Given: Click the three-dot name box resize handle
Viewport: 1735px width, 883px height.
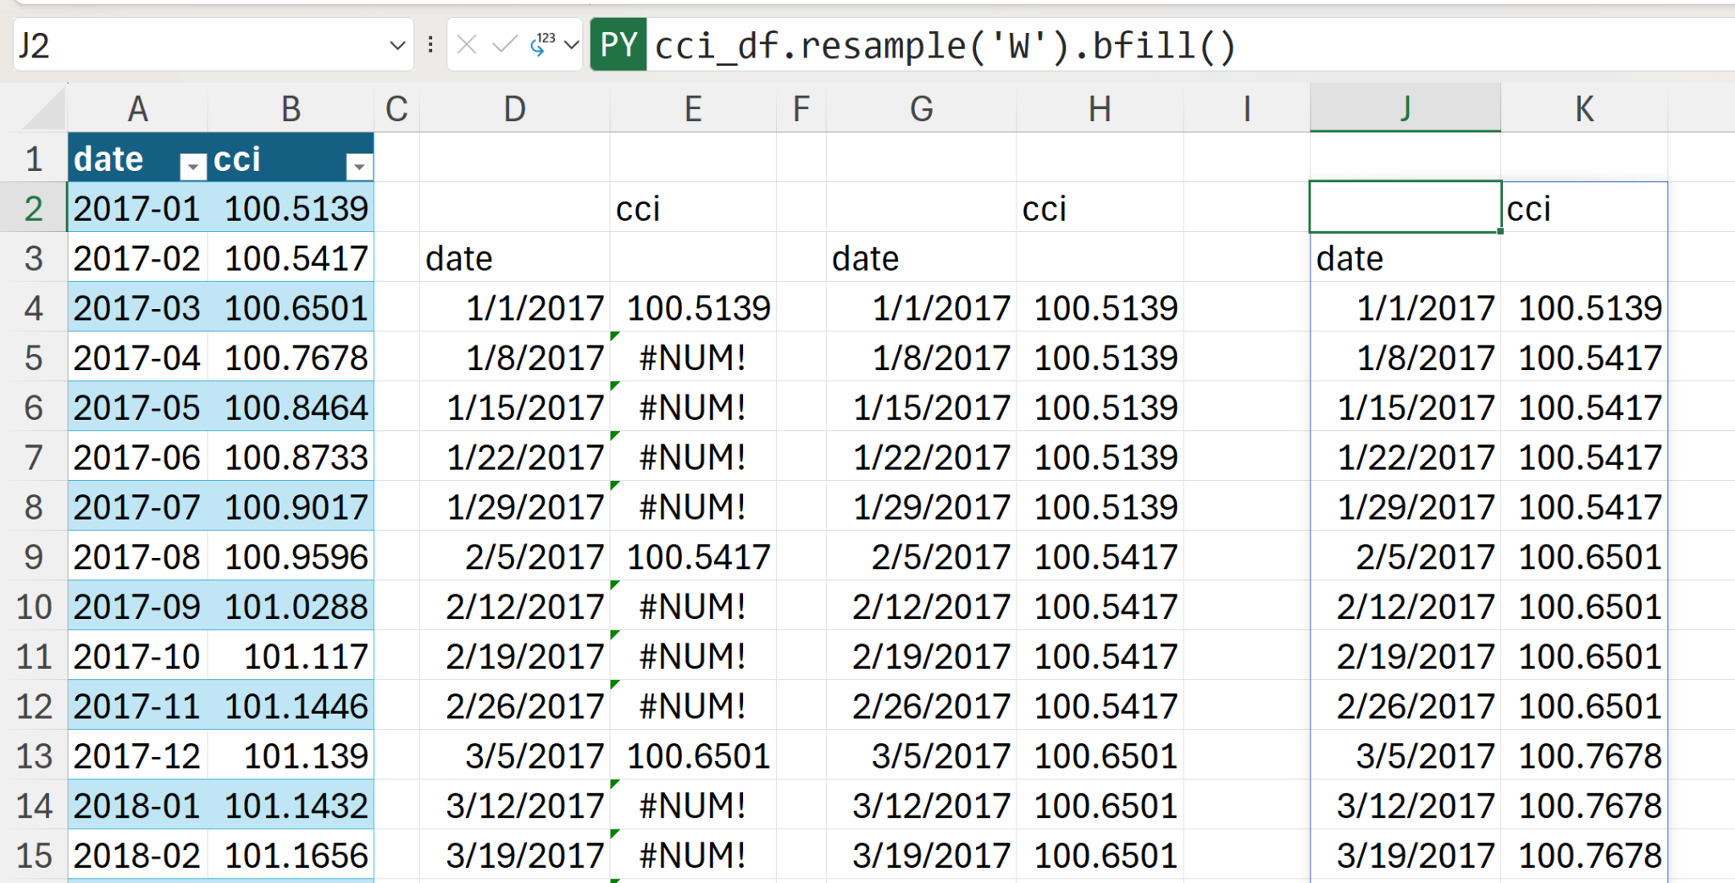Looking at the screenshot, I should [430, 45].
